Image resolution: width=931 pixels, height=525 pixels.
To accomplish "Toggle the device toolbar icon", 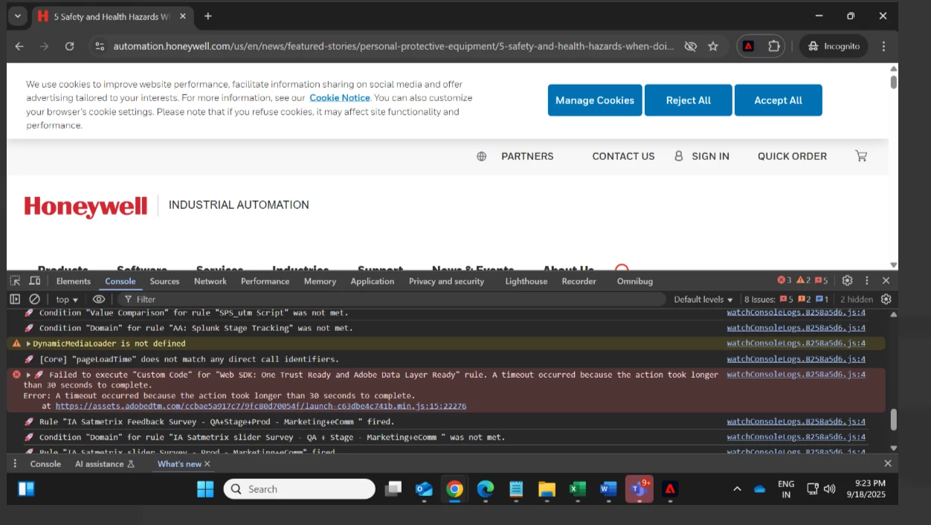I will [34, 280].
